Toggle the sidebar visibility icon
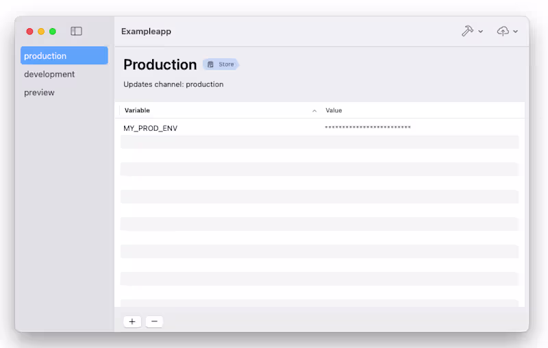This screenshot has height=348, width=548. [77, 32]
